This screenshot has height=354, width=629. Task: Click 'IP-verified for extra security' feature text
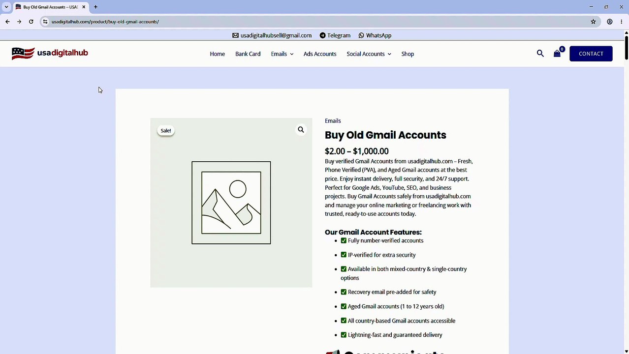point(381,255)
